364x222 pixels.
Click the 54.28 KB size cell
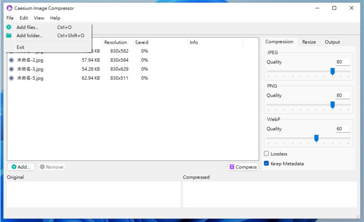(91, 69)
